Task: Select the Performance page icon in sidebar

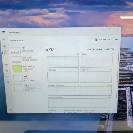Action: (5, 53)
